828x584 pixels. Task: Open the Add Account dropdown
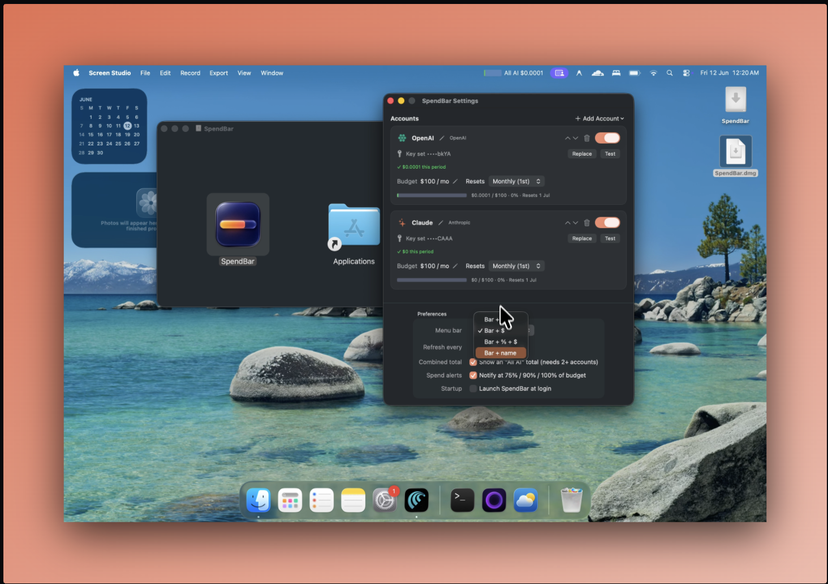point(600,119)
